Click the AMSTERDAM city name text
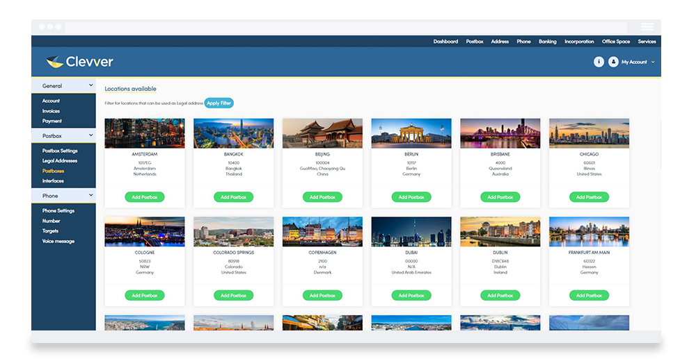This screenshot has width=696, height=361. click(x=145, y=154)
